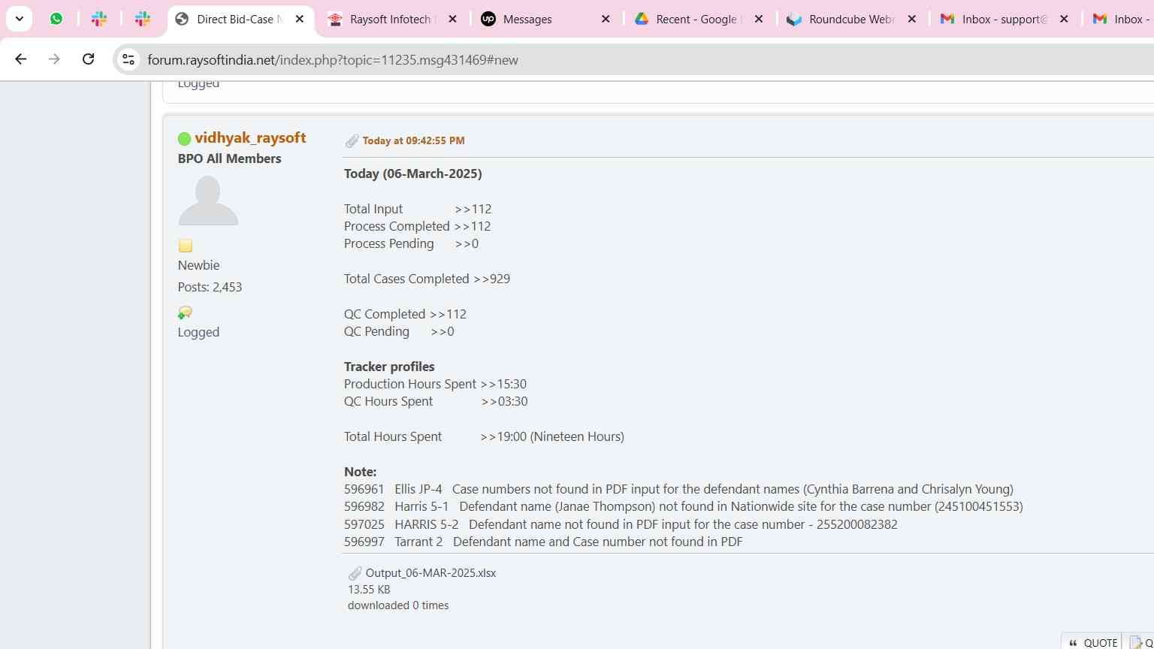Click note line 596982 Harris 5-1
This screenshot has width=1154, height=649.
click(x=684, y=506)
